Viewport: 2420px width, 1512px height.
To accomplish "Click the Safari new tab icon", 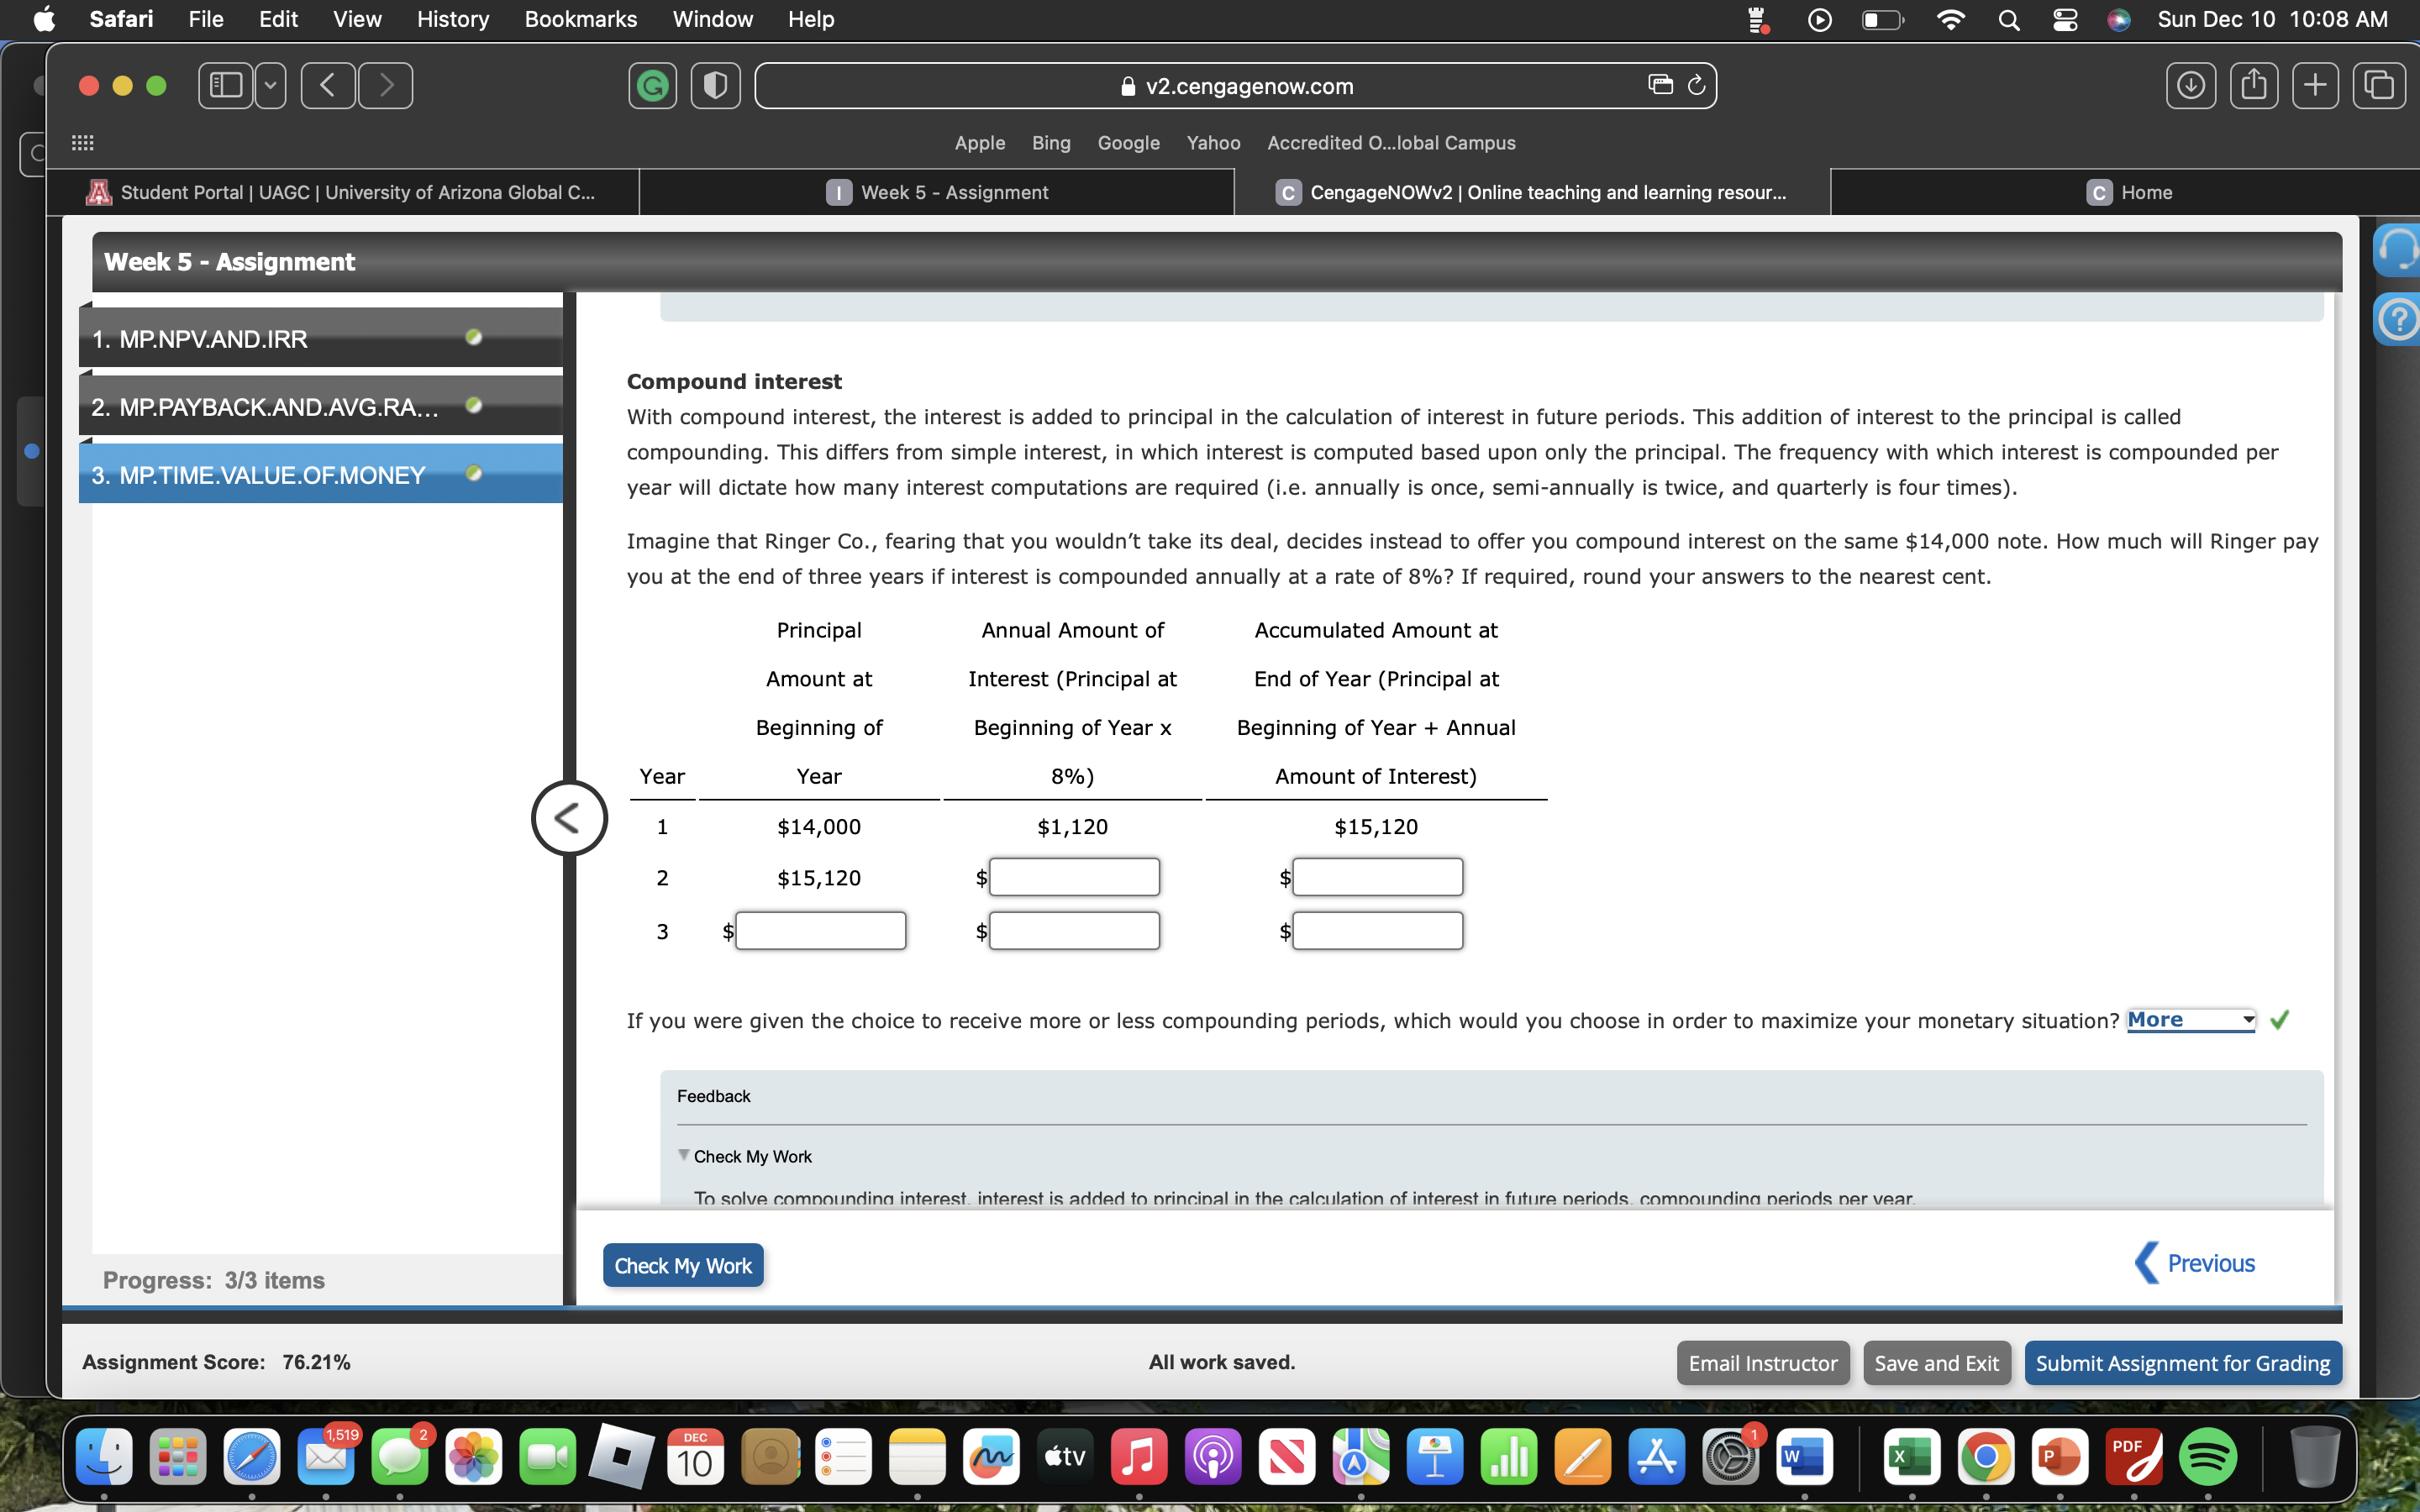I will pos(2316,84).
